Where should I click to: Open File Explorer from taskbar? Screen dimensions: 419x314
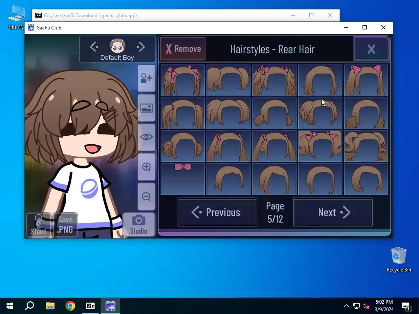[50, 306]
